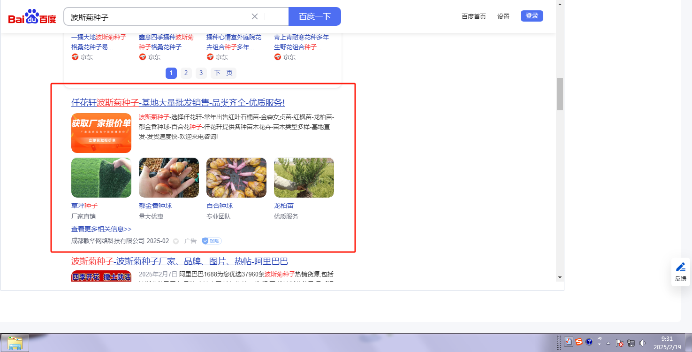Show hidden tray icons with the up arrow

[608, 343]
